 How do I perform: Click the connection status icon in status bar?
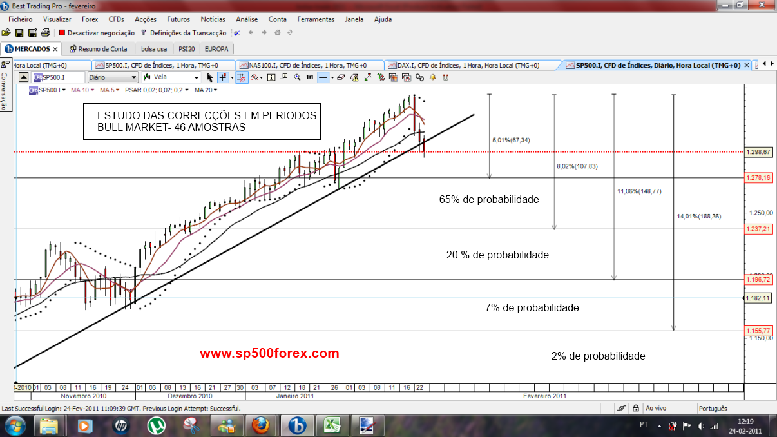point(622,408)
